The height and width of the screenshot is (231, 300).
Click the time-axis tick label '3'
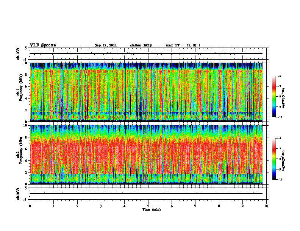[101, 206]
